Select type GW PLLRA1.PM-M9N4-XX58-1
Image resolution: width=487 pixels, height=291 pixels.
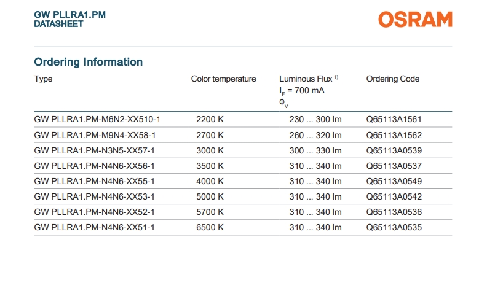coord(95,135)
